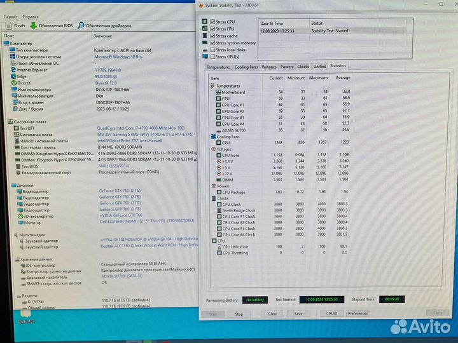Toggle the Stress FPU checkbox
The width and height of the screenshot is (458, 343).
(212, 29)
